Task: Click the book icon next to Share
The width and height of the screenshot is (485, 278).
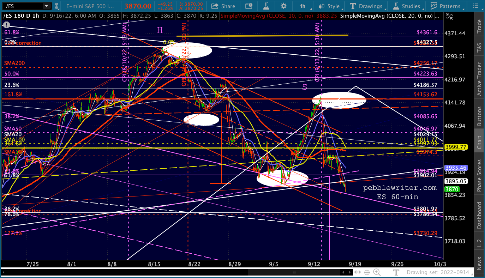Action: [249, 6]
